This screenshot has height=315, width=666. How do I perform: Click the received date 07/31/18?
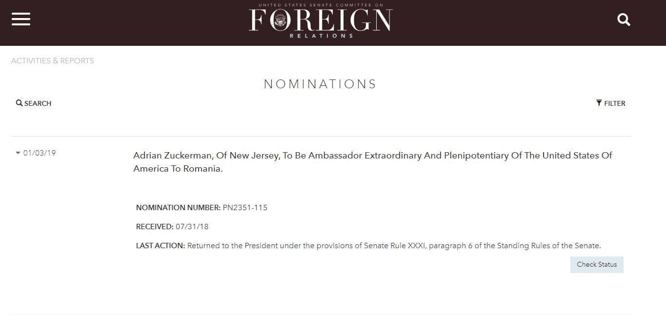pyautogui.click(x=192, y=227)
